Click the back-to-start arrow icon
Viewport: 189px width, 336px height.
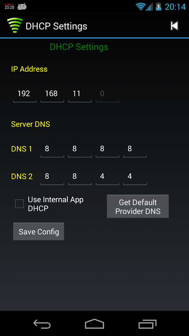[x=174, y=26]
